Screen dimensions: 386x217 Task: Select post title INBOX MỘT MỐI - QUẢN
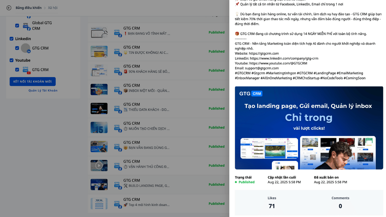tap(146, 91)
